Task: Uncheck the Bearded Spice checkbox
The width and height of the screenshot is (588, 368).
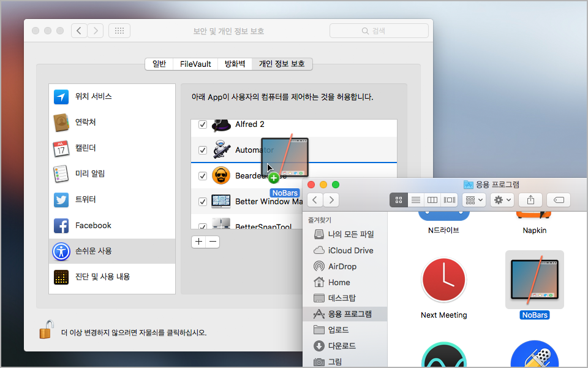Action: click(203, 176)
